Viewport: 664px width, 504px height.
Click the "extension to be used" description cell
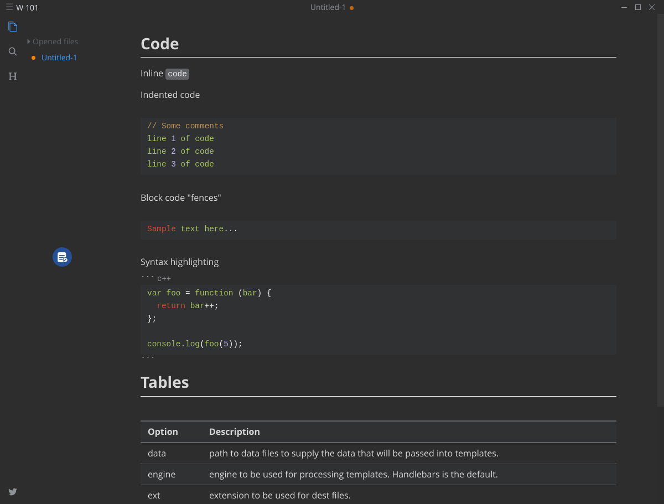(409, 495)
